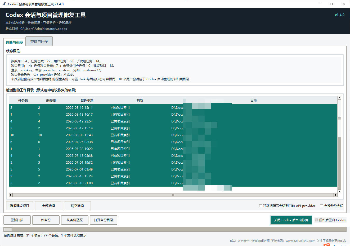Image resolution: width=350 pixels, height=246 pixels.
Task: Click the horizontal scrollbar right arrow
Action: click(335, 195)
